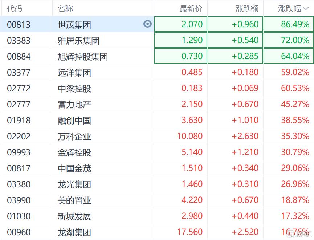This screenshot has width=314, height=240.
Task: Select 中国金茂 stock name
Action: click(x=74, y=168)
